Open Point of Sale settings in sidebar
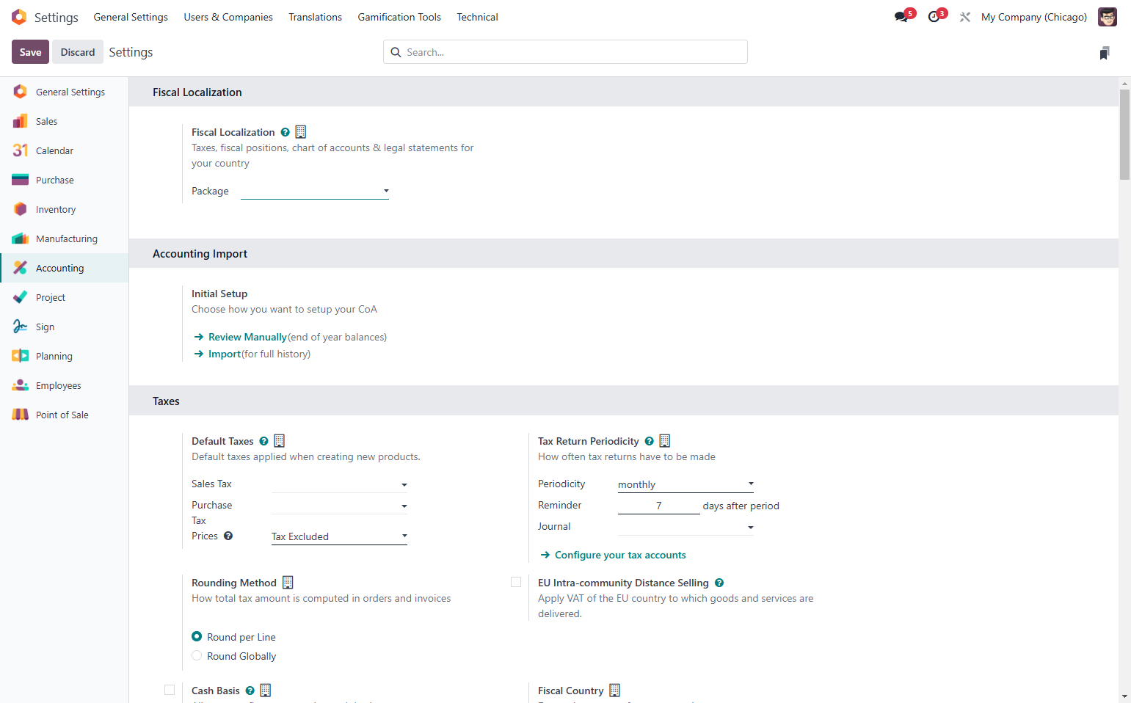The image size is (1131, 703). (x=65, y=415)
